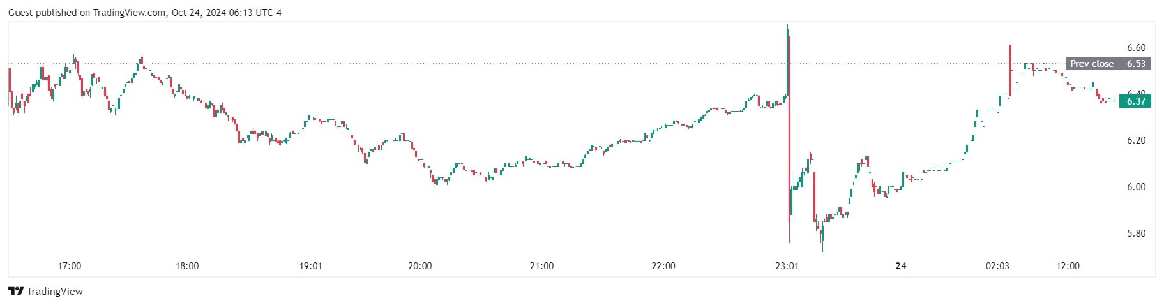
Task: Click the TradingView logo icon
Action: [16, 292]
